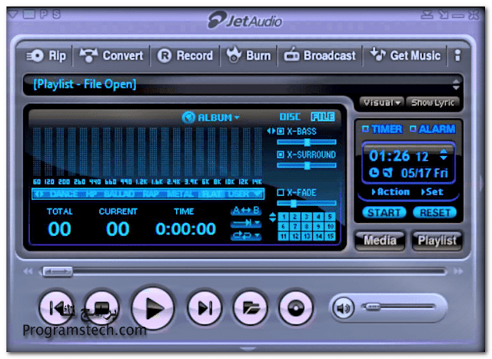This screenshot has width=492, height=359.
Task: Select the USER equalizer preset
Action: (238, 194)
